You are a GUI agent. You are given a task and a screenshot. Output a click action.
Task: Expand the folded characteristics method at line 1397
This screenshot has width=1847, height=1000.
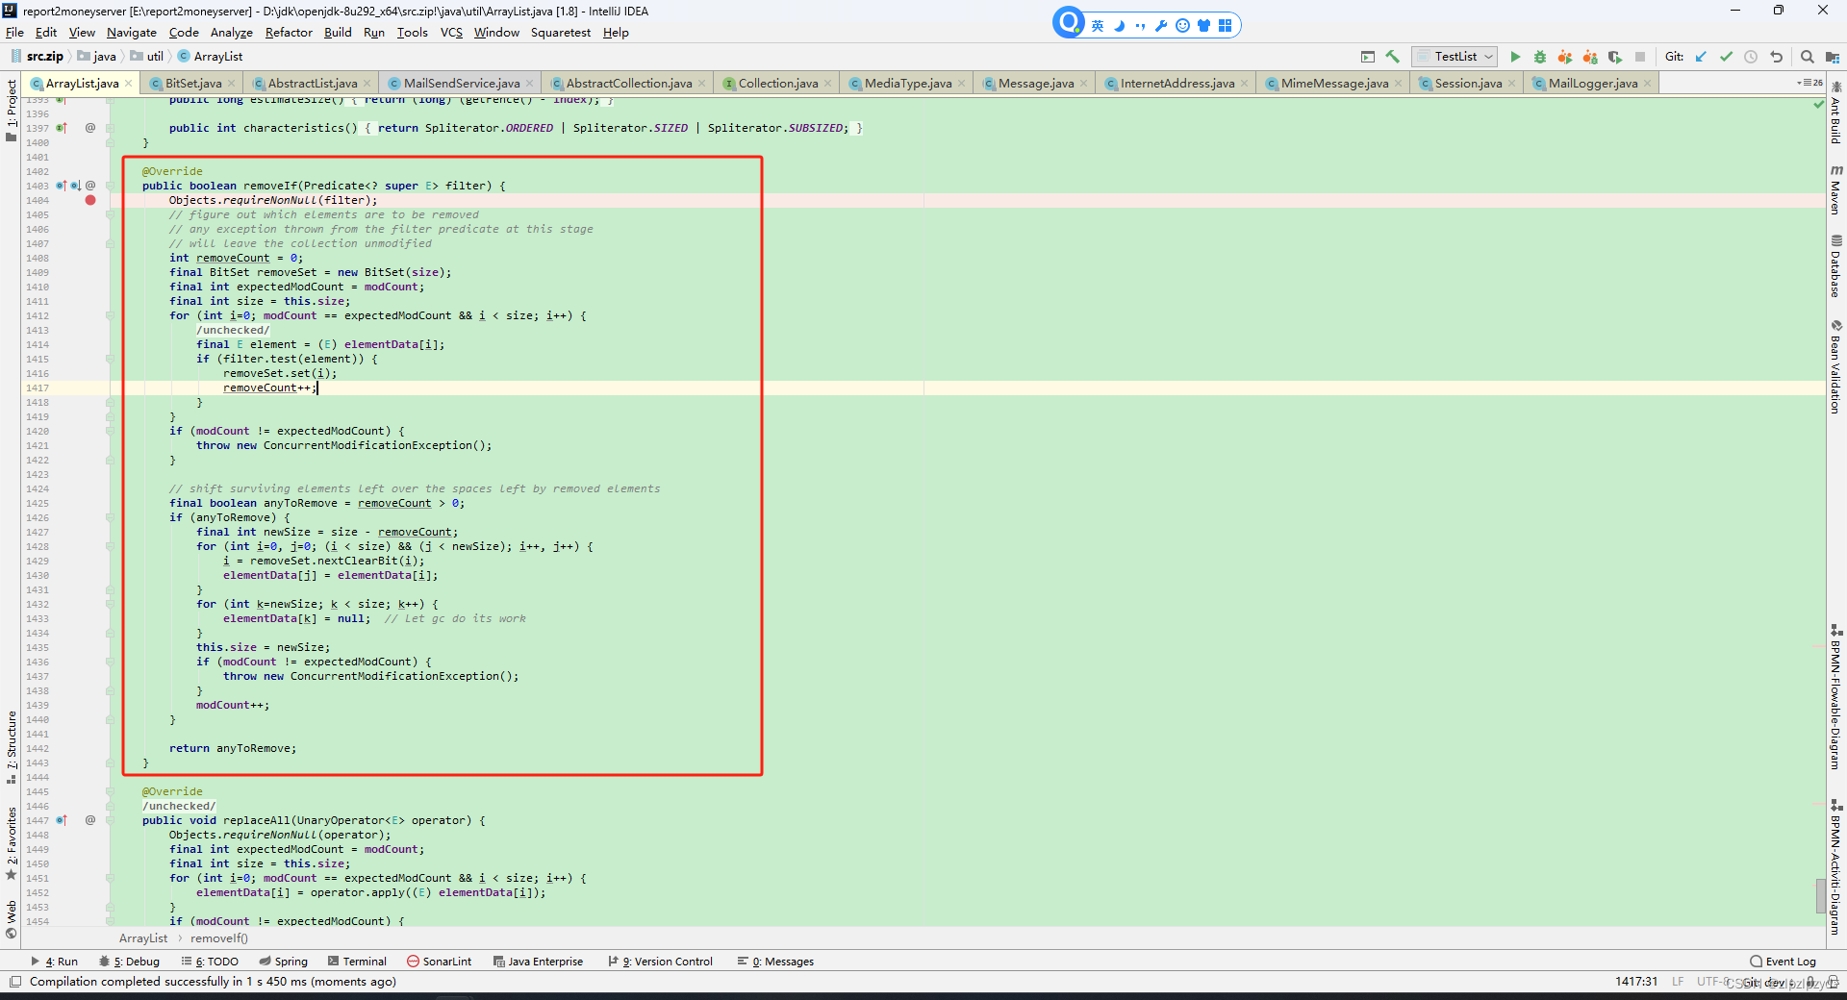tap(111, 128)
